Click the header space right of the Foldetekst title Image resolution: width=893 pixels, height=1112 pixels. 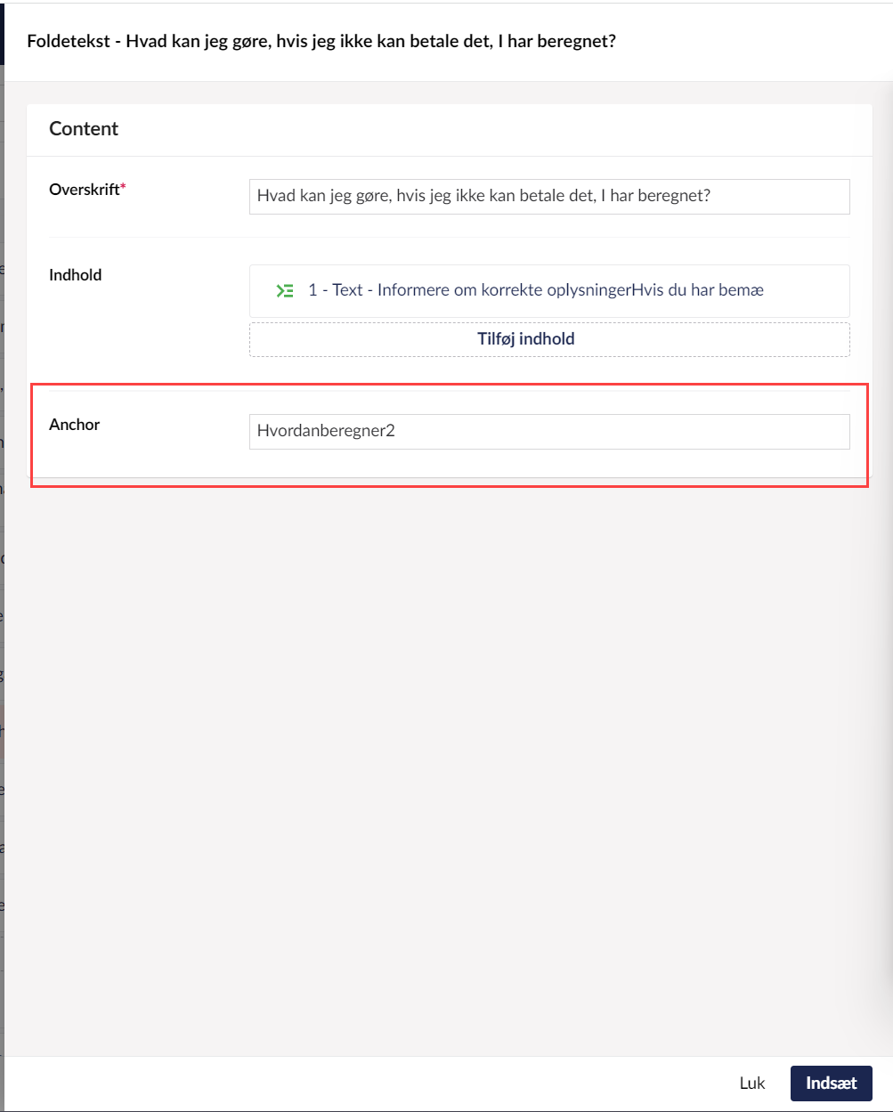point(757,42)
